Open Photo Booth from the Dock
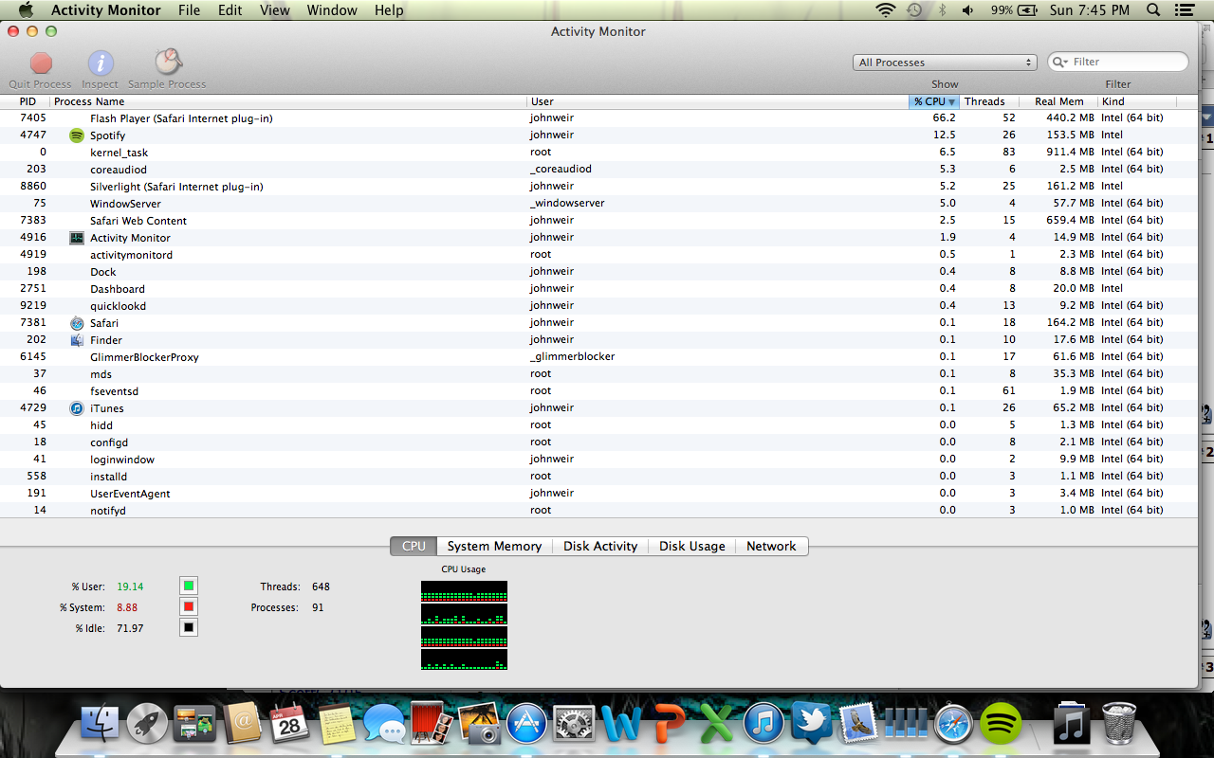The image size is (1214, 758). click(432, 725)
